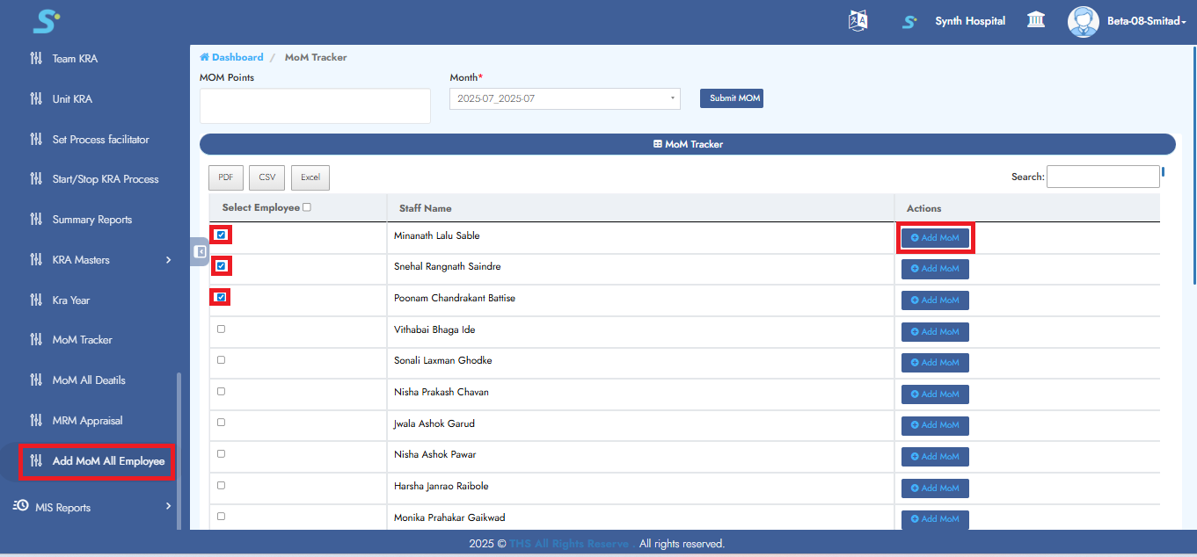Screen dimensions: 1197x557
Task: Click Submit MOM button
Action: tap(731, 98)
